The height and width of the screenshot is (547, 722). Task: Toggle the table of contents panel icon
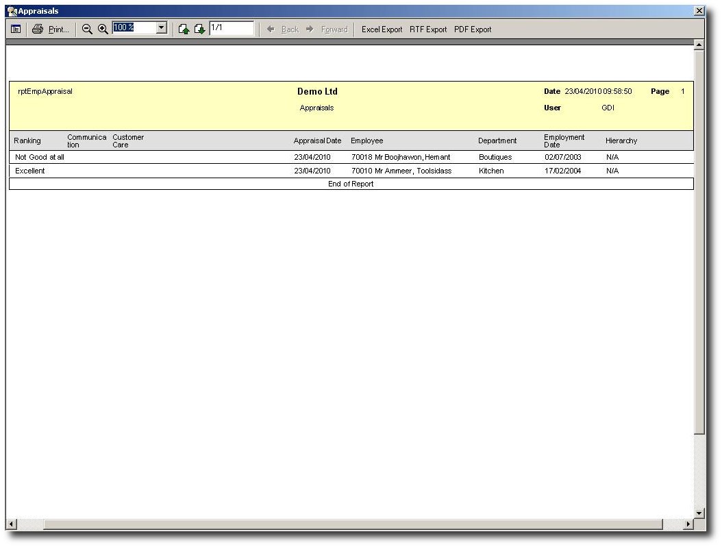15,29
